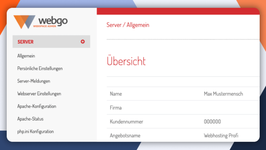Select the Firma row
The height and width of the screenshot is (150, 266).
pyautogui.click(x=115, y=108)
